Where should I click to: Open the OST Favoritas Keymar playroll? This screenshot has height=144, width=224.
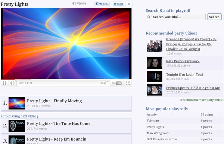[162, 139]
